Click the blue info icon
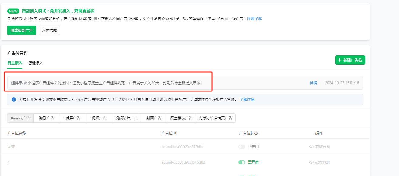The width and height of the screenshot is (399, 176). (x=14, y=99)
